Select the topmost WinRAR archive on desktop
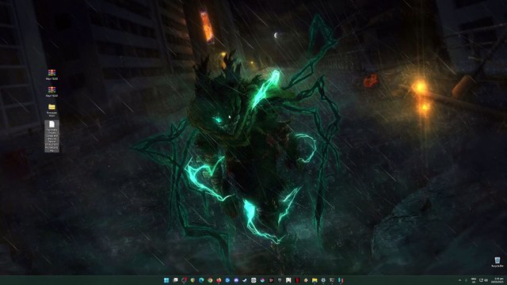The width and height of the screenshot is (507, 285). 51,74
